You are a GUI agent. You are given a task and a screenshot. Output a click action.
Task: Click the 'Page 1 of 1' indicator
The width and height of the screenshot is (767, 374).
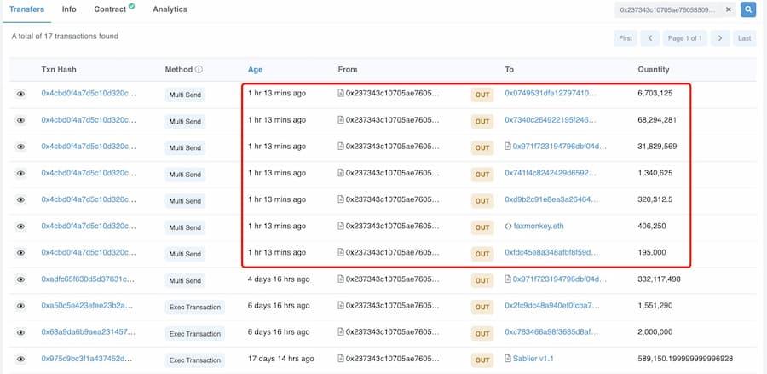pyautogui.click(x=685, y=38)
